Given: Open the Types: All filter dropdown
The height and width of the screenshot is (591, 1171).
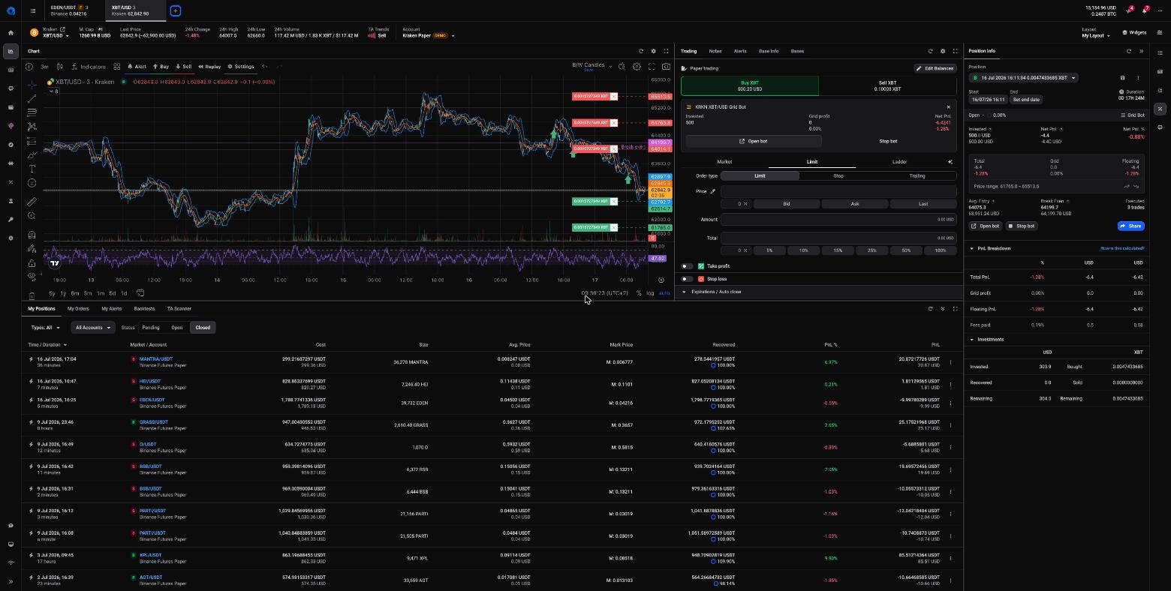Looking at the screenshot, I should pos(46,328).
